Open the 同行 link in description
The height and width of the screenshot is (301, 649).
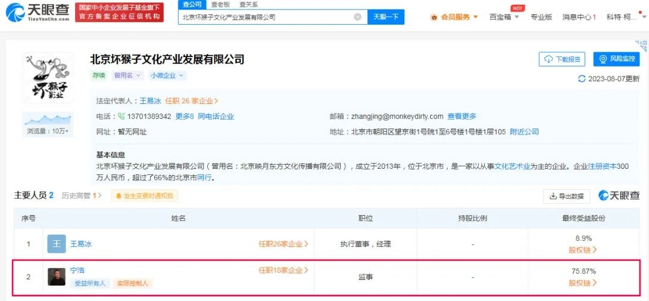204,178
